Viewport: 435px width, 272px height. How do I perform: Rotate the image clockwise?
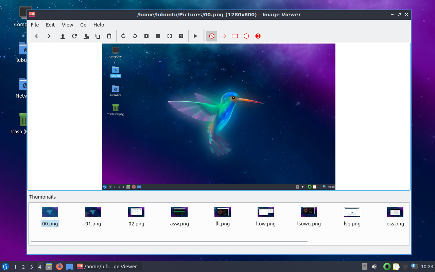[x=123, y=36]
